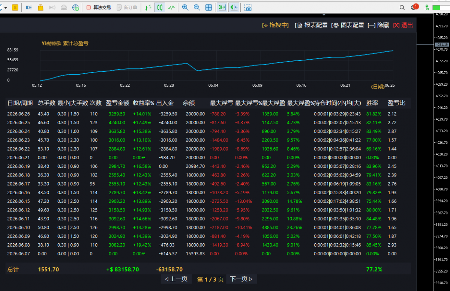
Task: Click the document icon beside 报表配置
Action: click(300, 25)
